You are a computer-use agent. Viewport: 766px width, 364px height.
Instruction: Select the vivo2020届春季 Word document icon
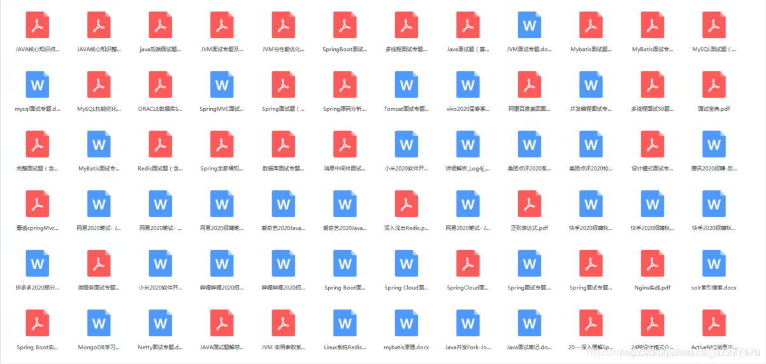coord(468,85)
